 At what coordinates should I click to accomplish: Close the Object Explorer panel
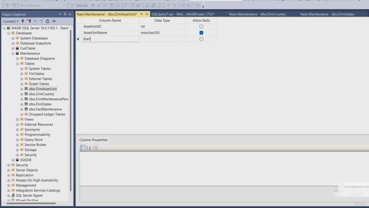[x=70, y=14]
